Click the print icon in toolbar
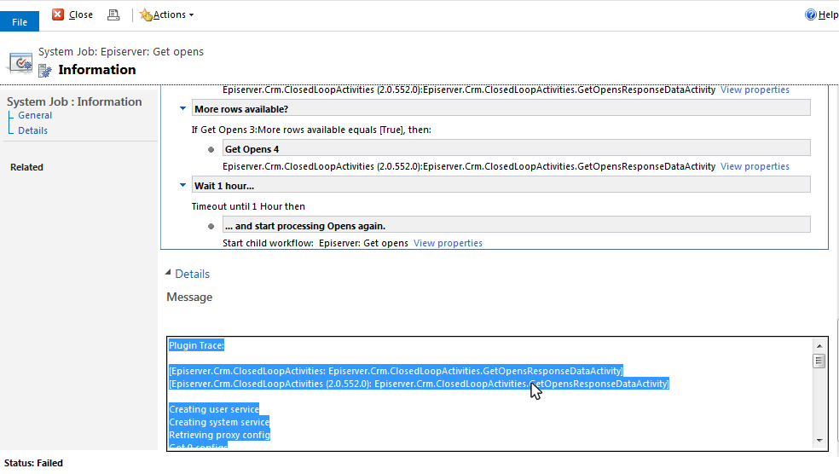The height and width of the screenshot is (474, 839). [x=113, y=14]
